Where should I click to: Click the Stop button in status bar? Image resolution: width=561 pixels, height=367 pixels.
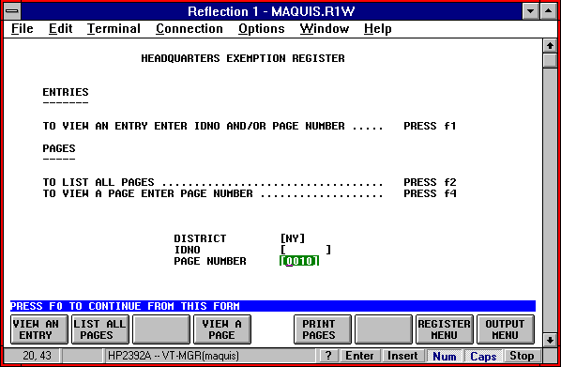pyautogui.click(x=522, y=356)
